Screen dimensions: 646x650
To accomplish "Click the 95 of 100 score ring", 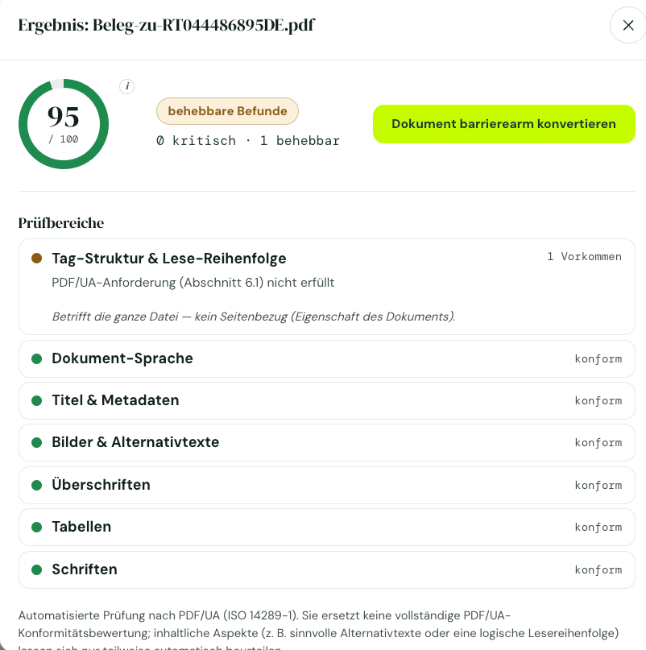I will click(x=64, y=124).
